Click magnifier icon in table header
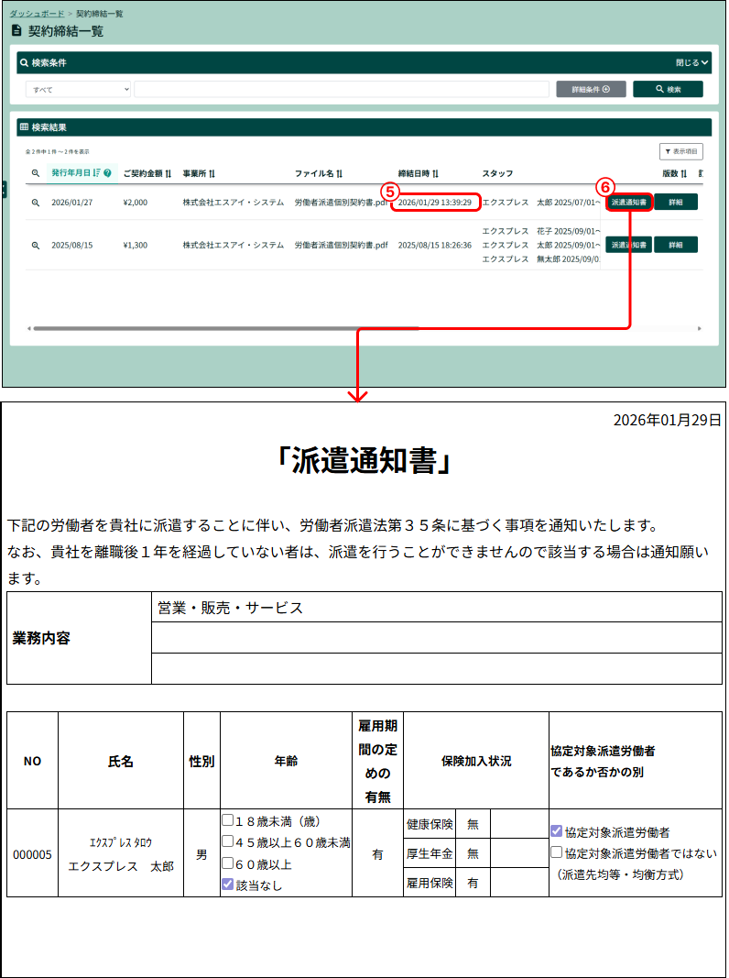This screenshot has width=729, height=978. pos(36,172)
